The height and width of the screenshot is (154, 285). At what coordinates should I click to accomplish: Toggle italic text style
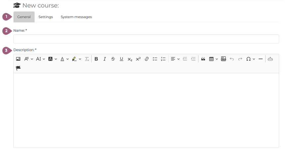tap(105, 59)
